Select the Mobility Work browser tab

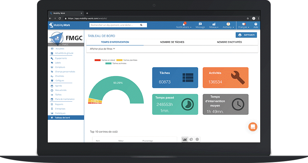(x=66, y=13)
